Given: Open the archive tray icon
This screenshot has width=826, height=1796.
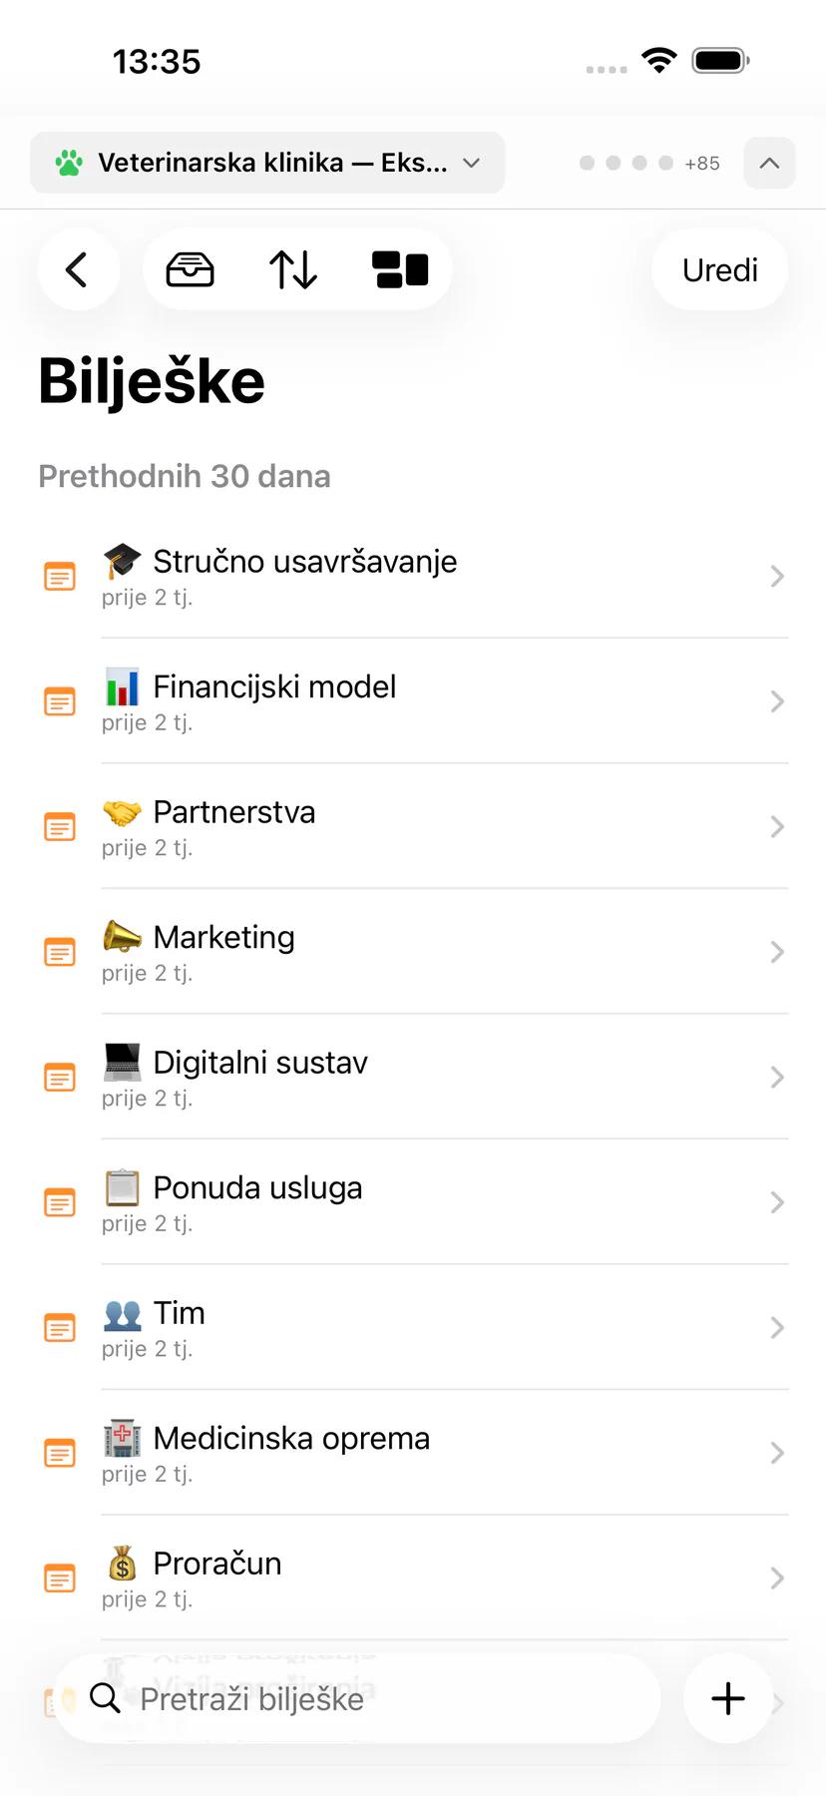Looking at the screenshot, I should click(x=190, y=269).
